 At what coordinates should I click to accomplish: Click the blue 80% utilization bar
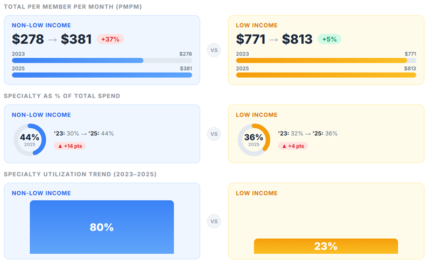click(102, 227)
